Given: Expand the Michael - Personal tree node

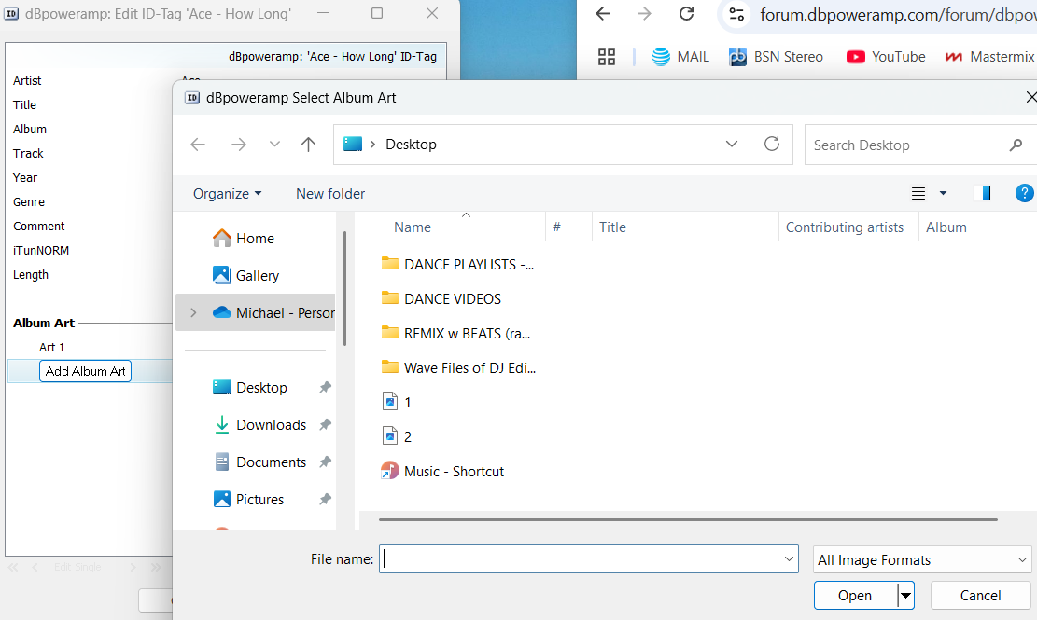Looking at the screenshot, I should tap(193, 313).
